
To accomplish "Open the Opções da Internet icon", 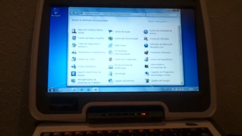I will point(111,80).
